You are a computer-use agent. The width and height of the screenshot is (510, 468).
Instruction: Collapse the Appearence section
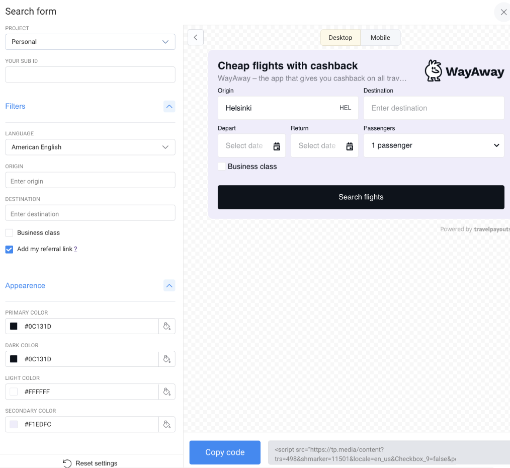click(169, 286)
